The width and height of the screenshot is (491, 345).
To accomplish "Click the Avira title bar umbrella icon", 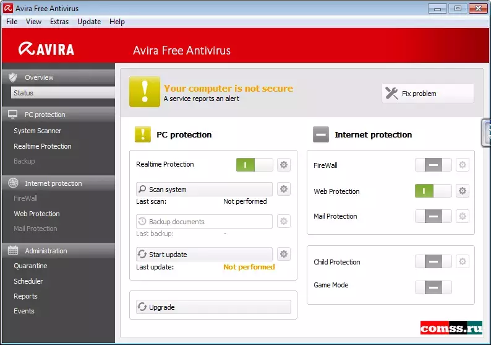I will click(8, 8).
